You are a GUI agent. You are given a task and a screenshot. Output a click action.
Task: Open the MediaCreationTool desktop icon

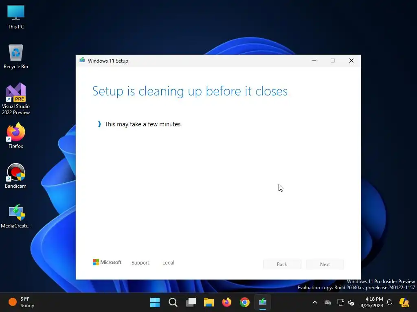(x=16, y=216)
